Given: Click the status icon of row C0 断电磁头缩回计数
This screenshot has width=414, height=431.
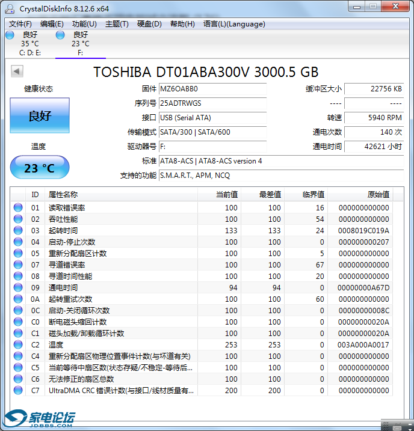Looking at the screenshot, I should pos(18,322).
